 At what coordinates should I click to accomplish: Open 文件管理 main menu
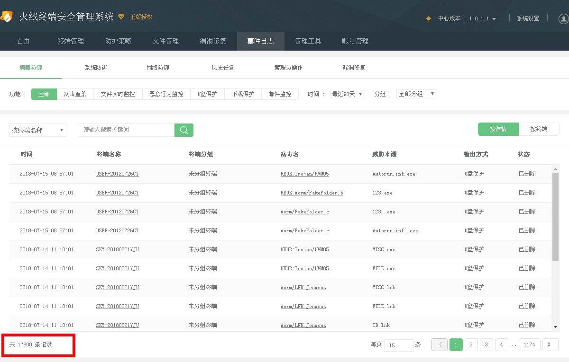point(166,41)
